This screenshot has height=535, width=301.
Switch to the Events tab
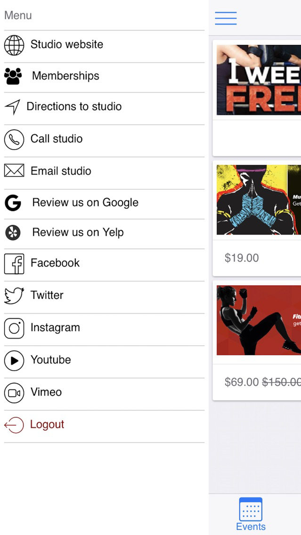(x=251, y=515)
